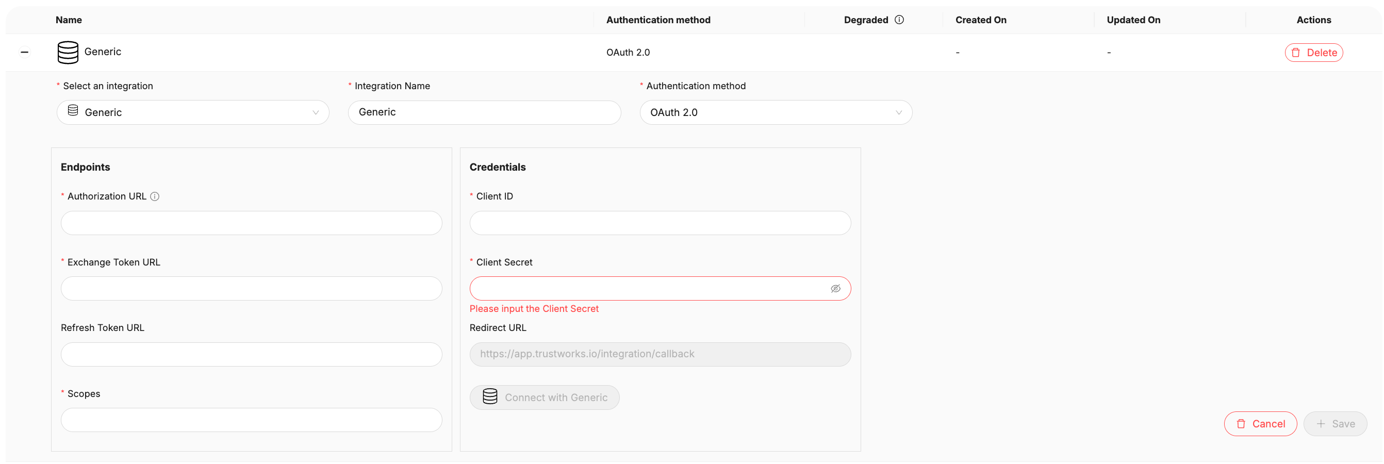Image resolution: width=1384 pixels, height=464 pixels.
Task: Click into the Client ID field
Action: coord(660,223)
